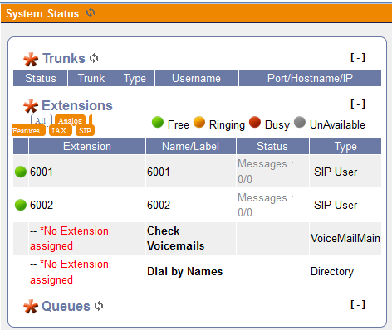
Task: Click the 6002 name label cell
Action: [x=191, y=205]
